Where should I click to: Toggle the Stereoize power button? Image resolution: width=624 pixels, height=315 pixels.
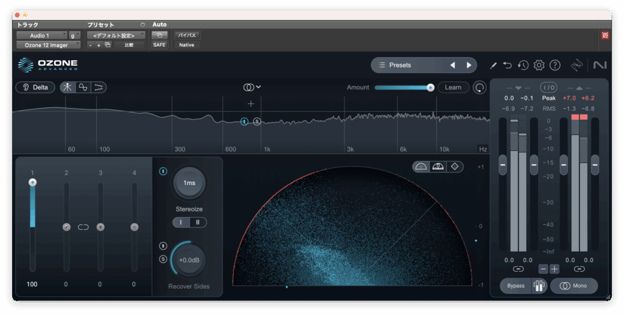[x=163, y=171]
